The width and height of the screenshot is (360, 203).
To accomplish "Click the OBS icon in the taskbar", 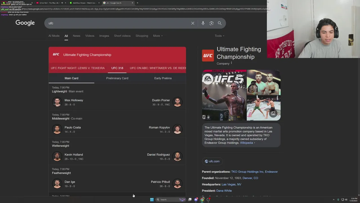I will coord(208,200).
